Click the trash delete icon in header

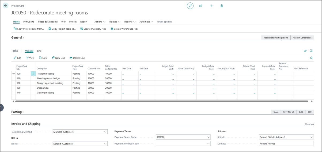coord(222,6)
